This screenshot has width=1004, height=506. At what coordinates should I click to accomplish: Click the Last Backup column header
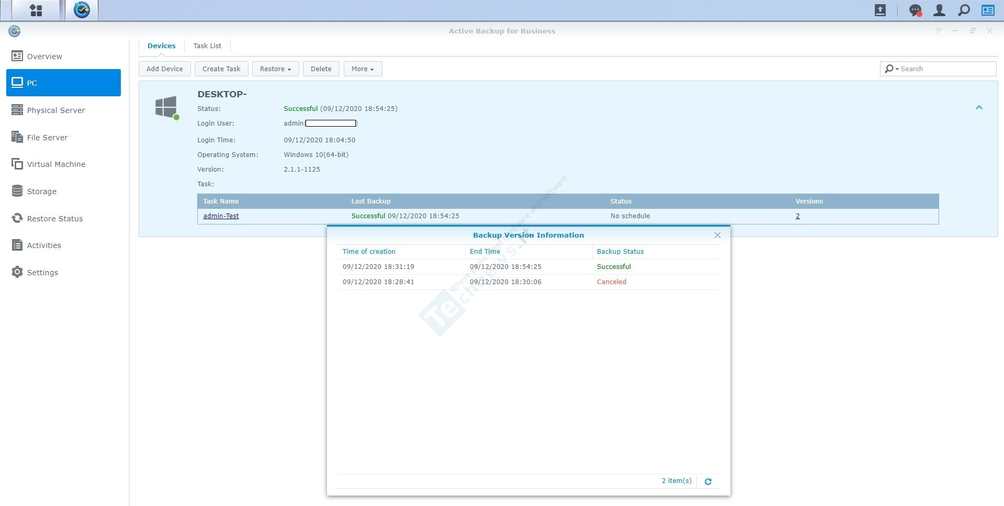[370, 201]
